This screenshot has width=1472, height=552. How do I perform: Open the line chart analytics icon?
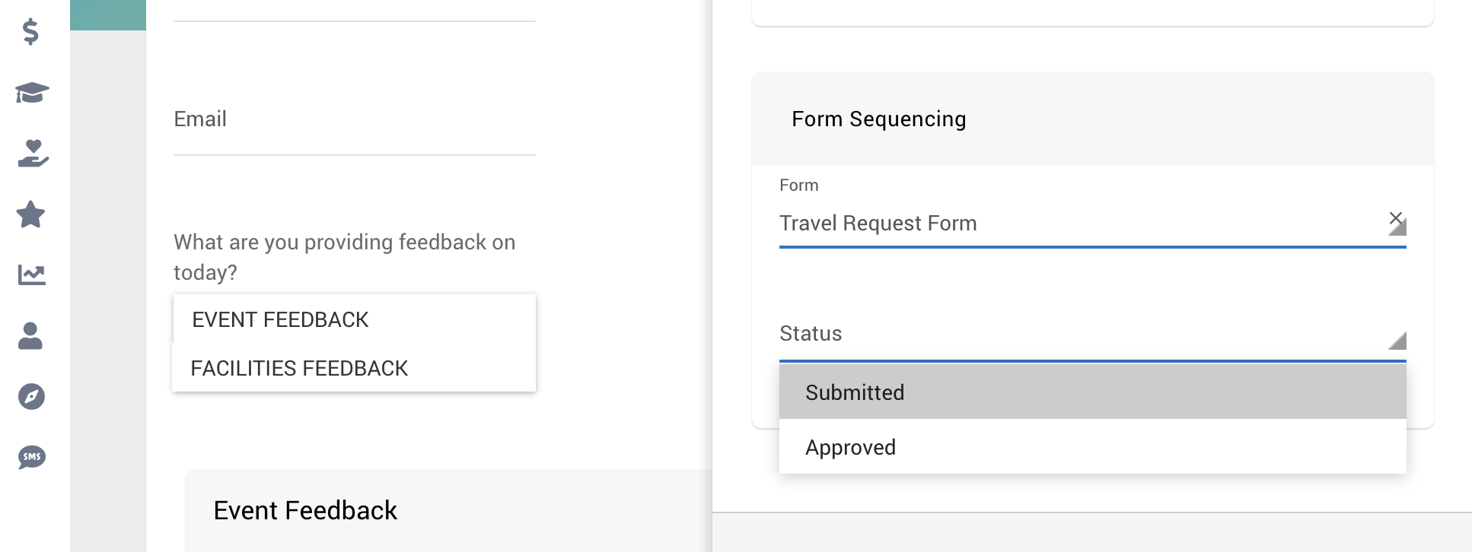tap(32, 275)
